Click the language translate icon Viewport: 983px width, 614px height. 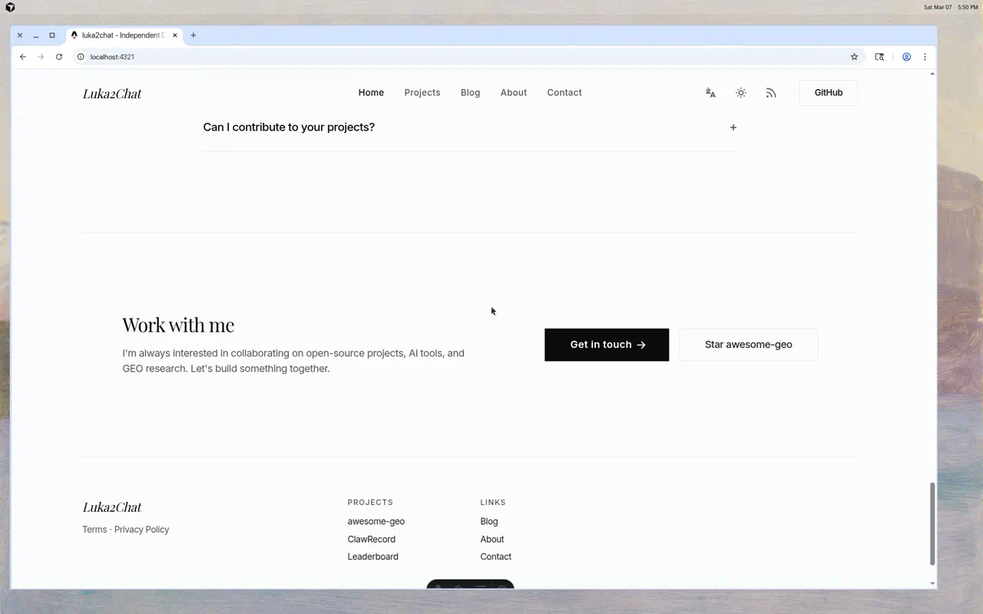710,93
